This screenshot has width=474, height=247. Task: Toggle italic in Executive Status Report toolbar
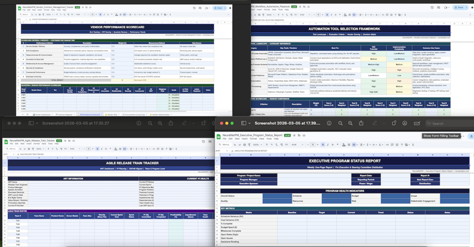coord(328,145)
